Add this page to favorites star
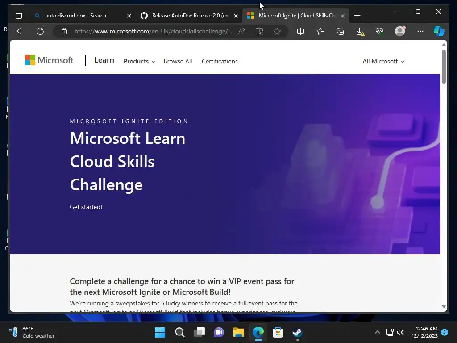The height and width of the screenshot is (343, 457). coord(277,31)
